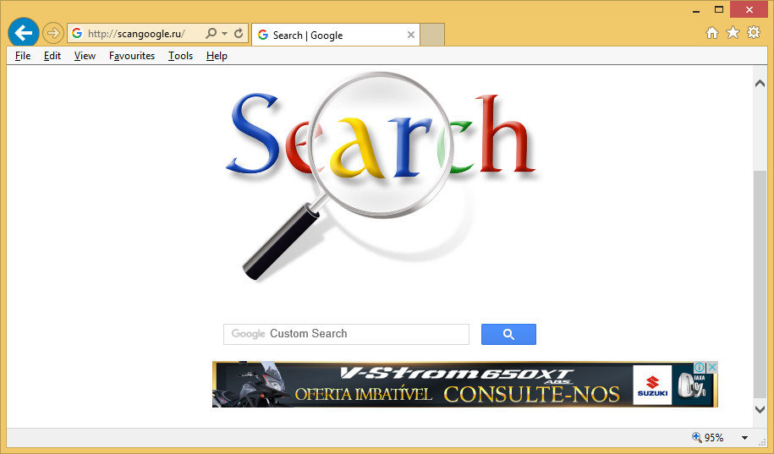This screenshot has width=774, height=454.
Task: Open the Help menu
Action: pos(217,56)
